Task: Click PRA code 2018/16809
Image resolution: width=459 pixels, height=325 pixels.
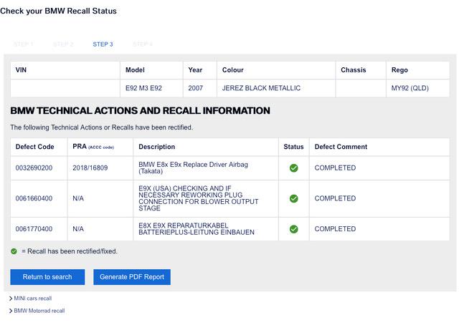Action: (91, 168)
